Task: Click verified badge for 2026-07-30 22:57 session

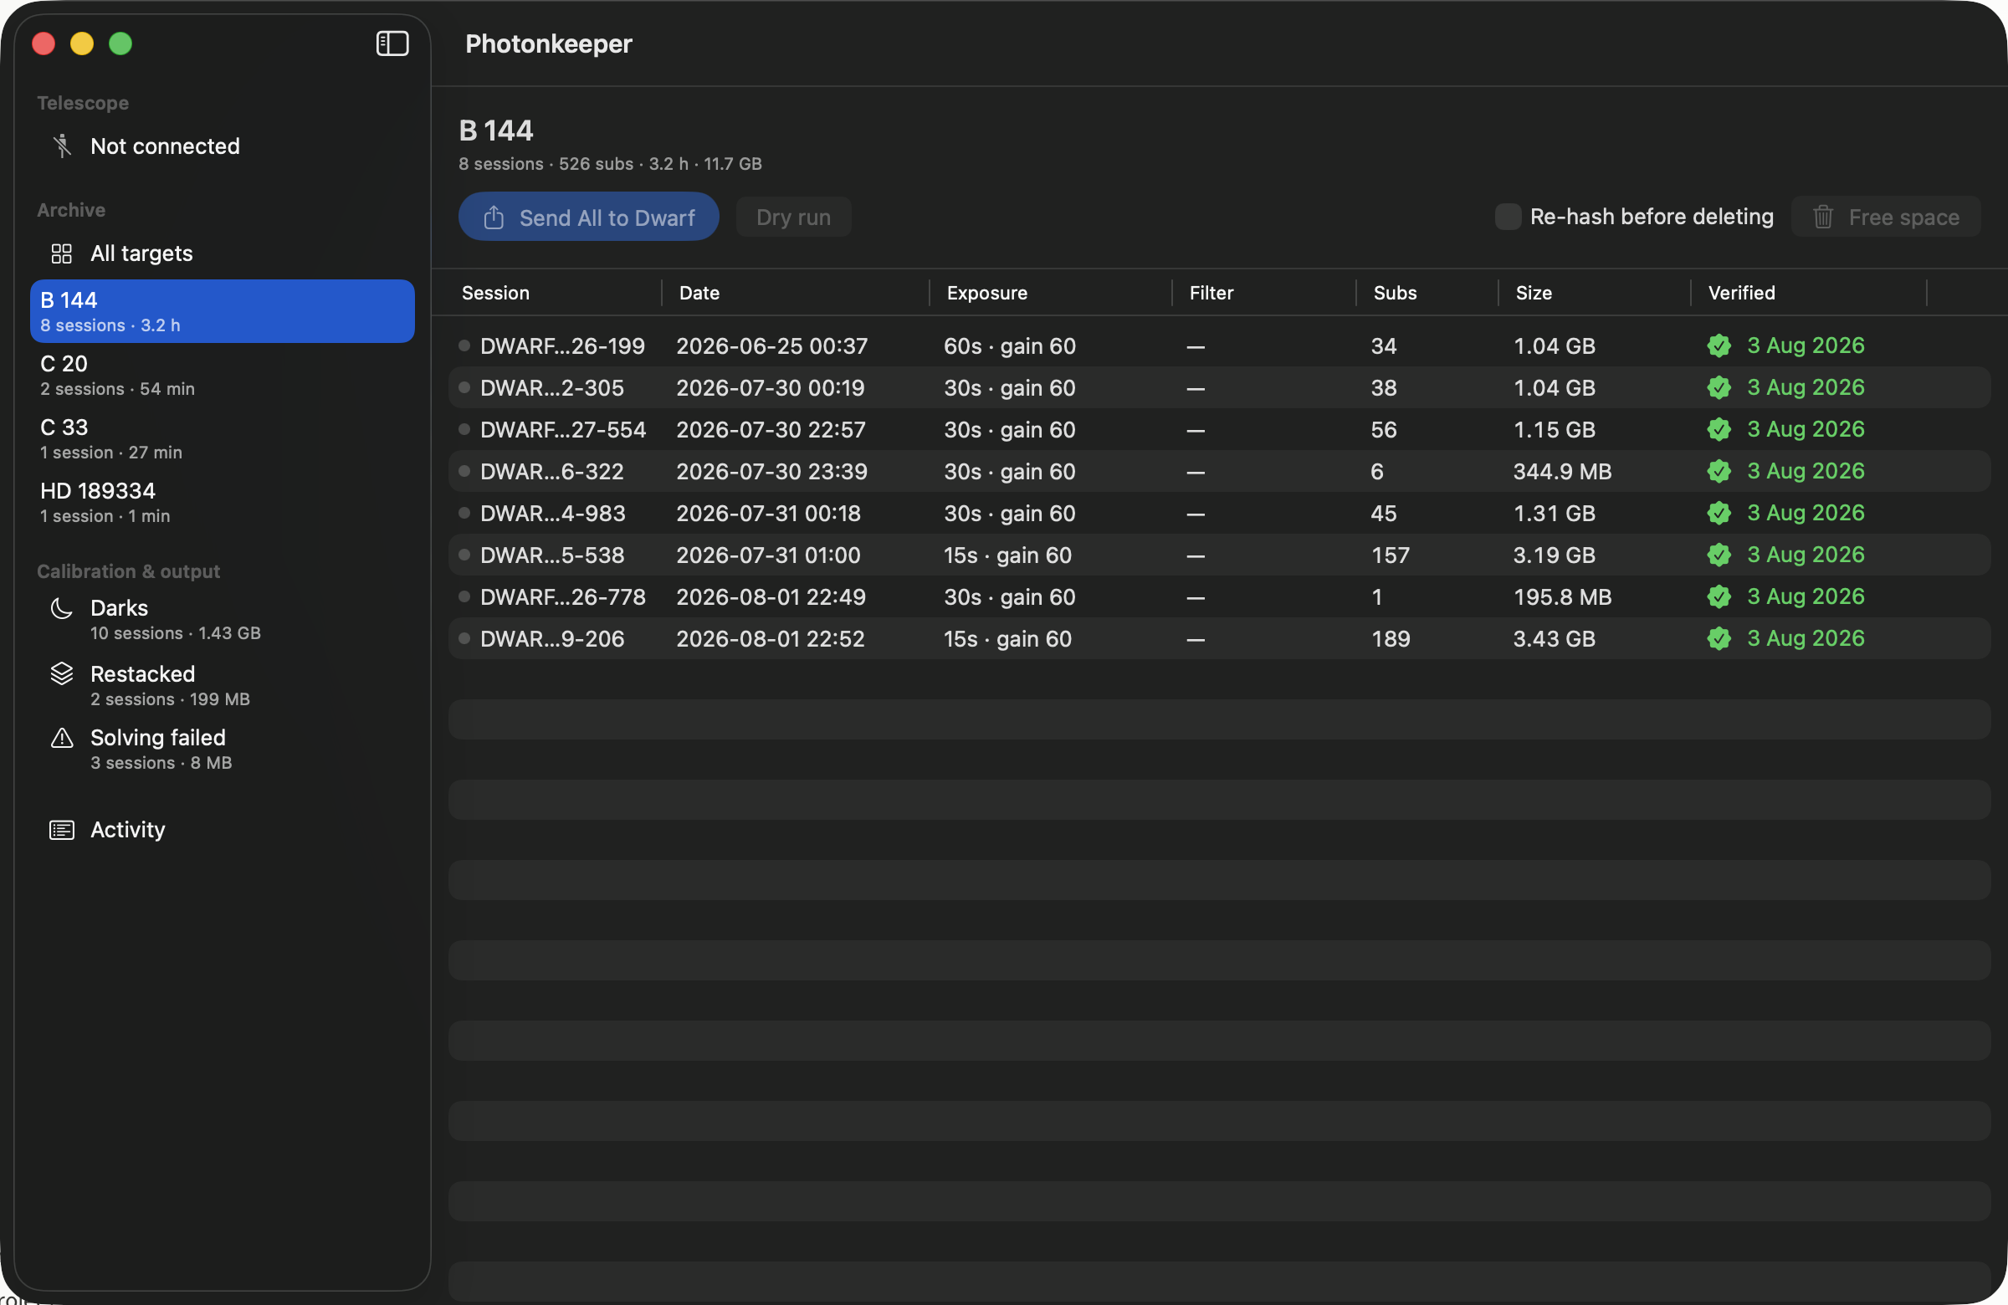Action: click(x=1719, y=429)
